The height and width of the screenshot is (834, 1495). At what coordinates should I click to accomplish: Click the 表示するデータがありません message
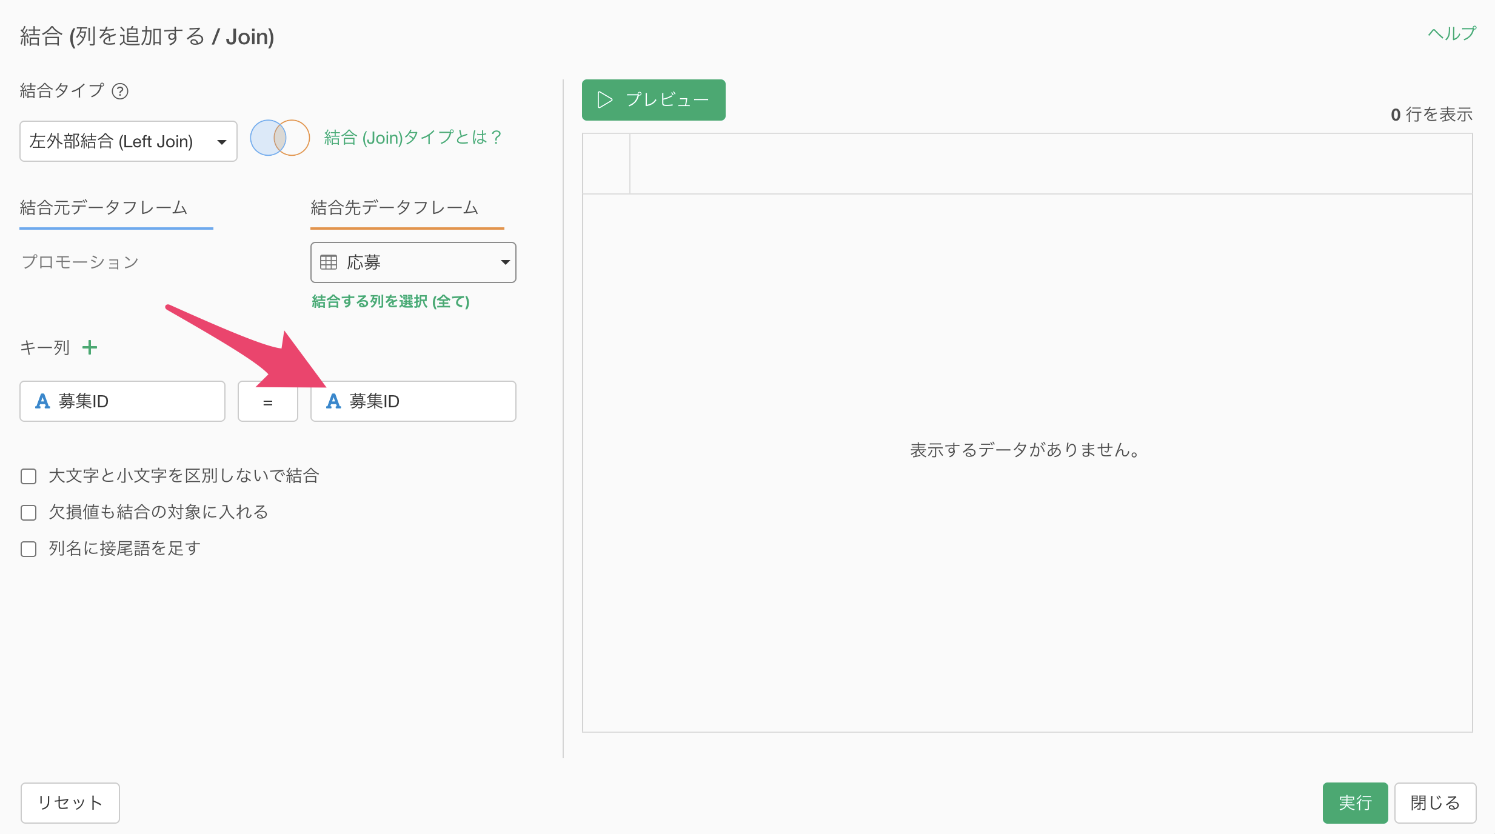click(x=1026, y=450)
